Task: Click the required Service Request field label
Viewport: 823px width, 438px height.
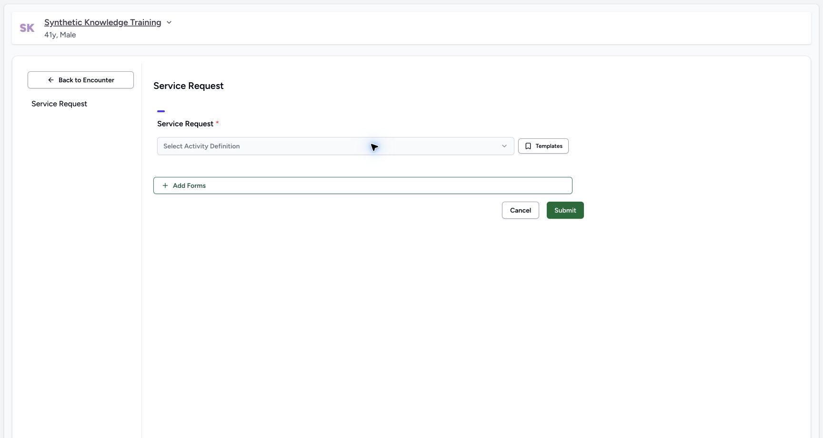Action: 188,124
